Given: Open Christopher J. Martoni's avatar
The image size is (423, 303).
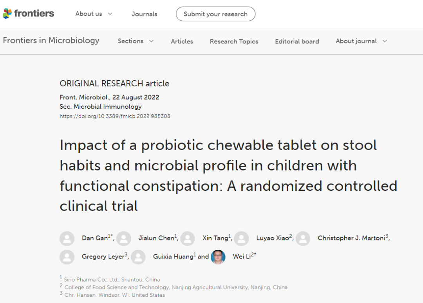Looking at the screenshot, I should point(303,238).
